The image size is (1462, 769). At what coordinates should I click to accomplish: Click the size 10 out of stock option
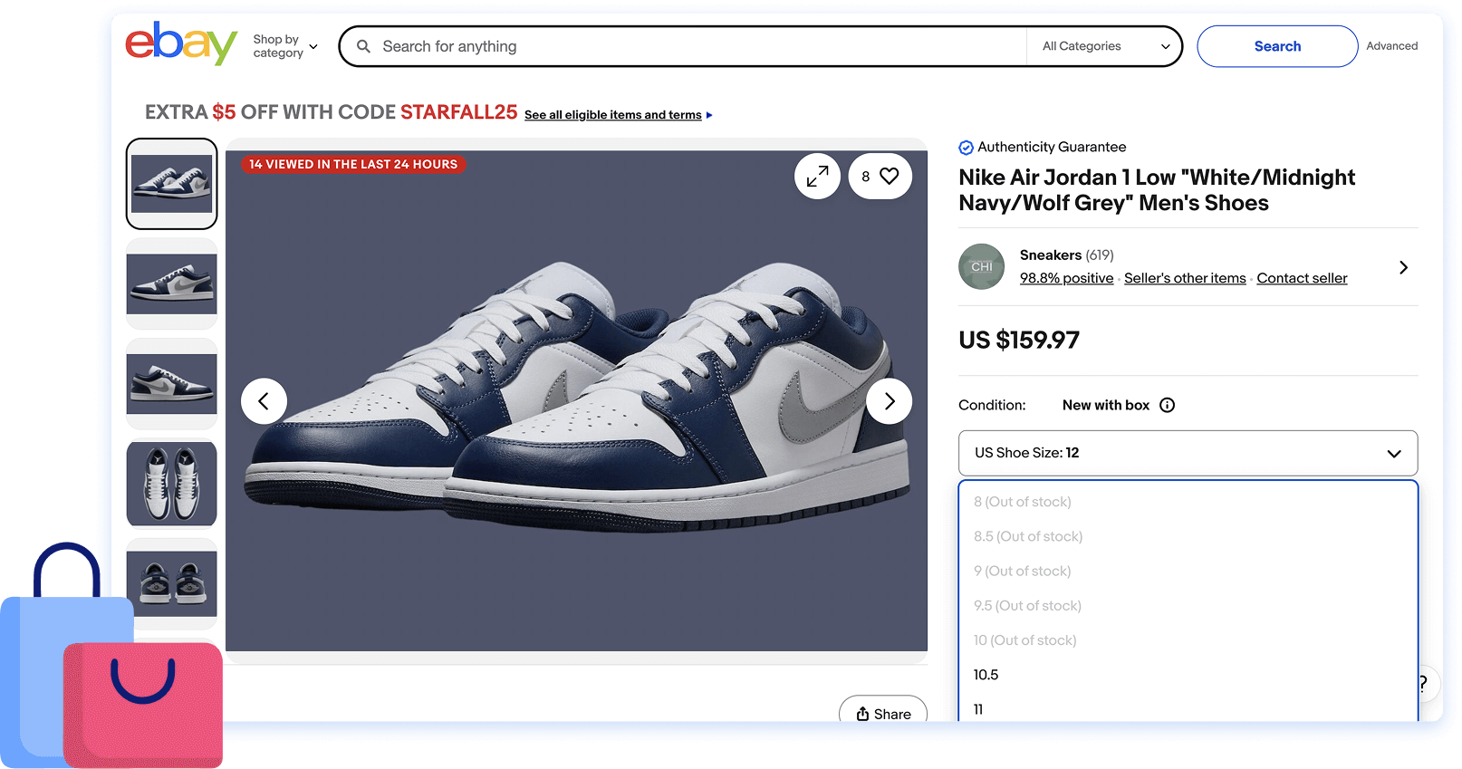[1188, 640]
